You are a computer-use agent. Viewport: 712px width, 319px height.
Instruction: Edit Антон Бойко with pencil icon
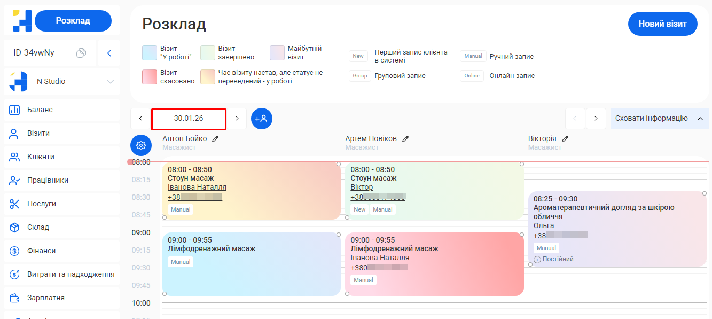coord(215,139)
